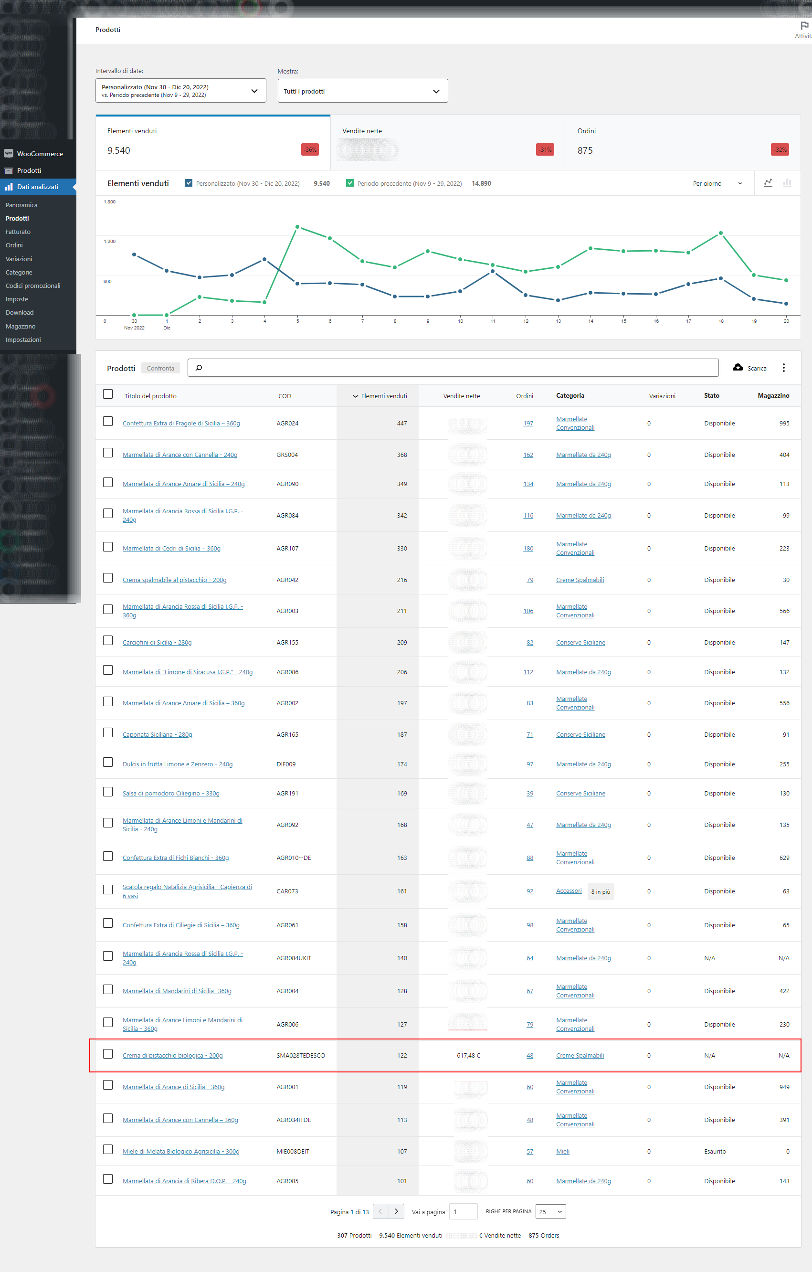Select the Prodotti sidebar icon
Viewport: 812px width, 1272px height.
[9, 170]
